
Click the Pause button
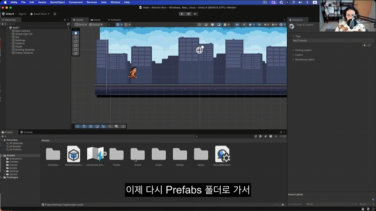(x=188, y=14)
